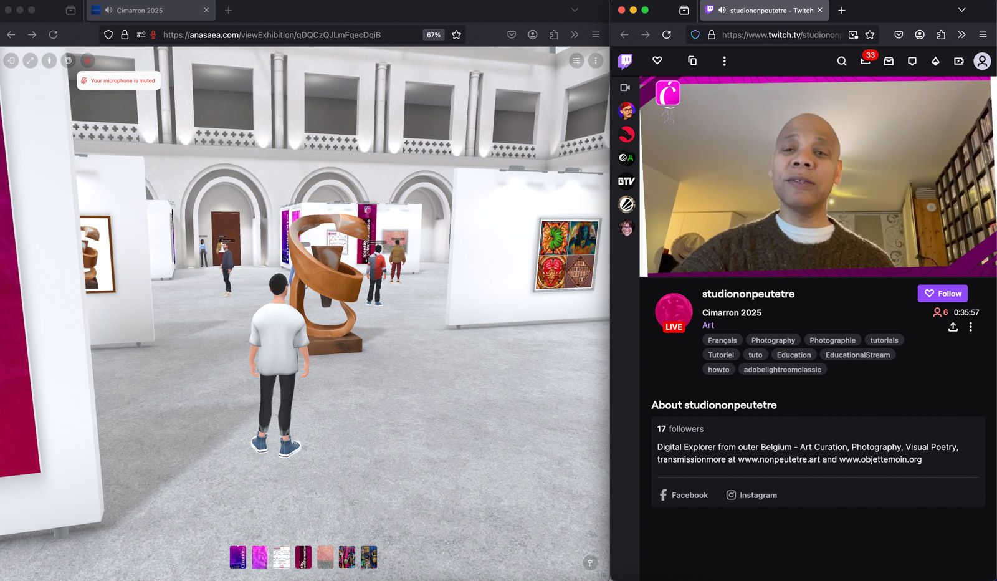The height and width of the screenshot is (581, 997).
Task: Open the Art category link
Action: coord(708,325)
